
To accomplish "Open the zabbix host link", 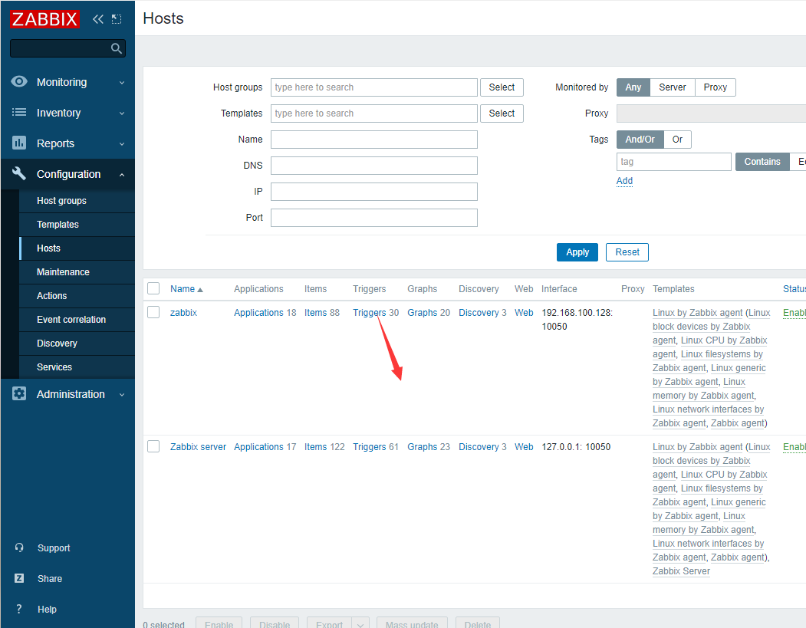I will point(183,312).
